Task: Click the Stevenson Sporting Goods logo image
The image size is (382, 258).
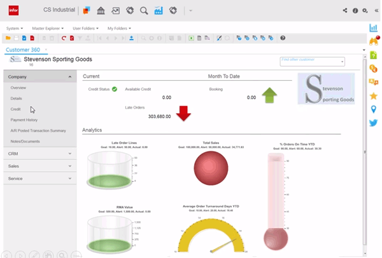Action: (x=326, y=88)
